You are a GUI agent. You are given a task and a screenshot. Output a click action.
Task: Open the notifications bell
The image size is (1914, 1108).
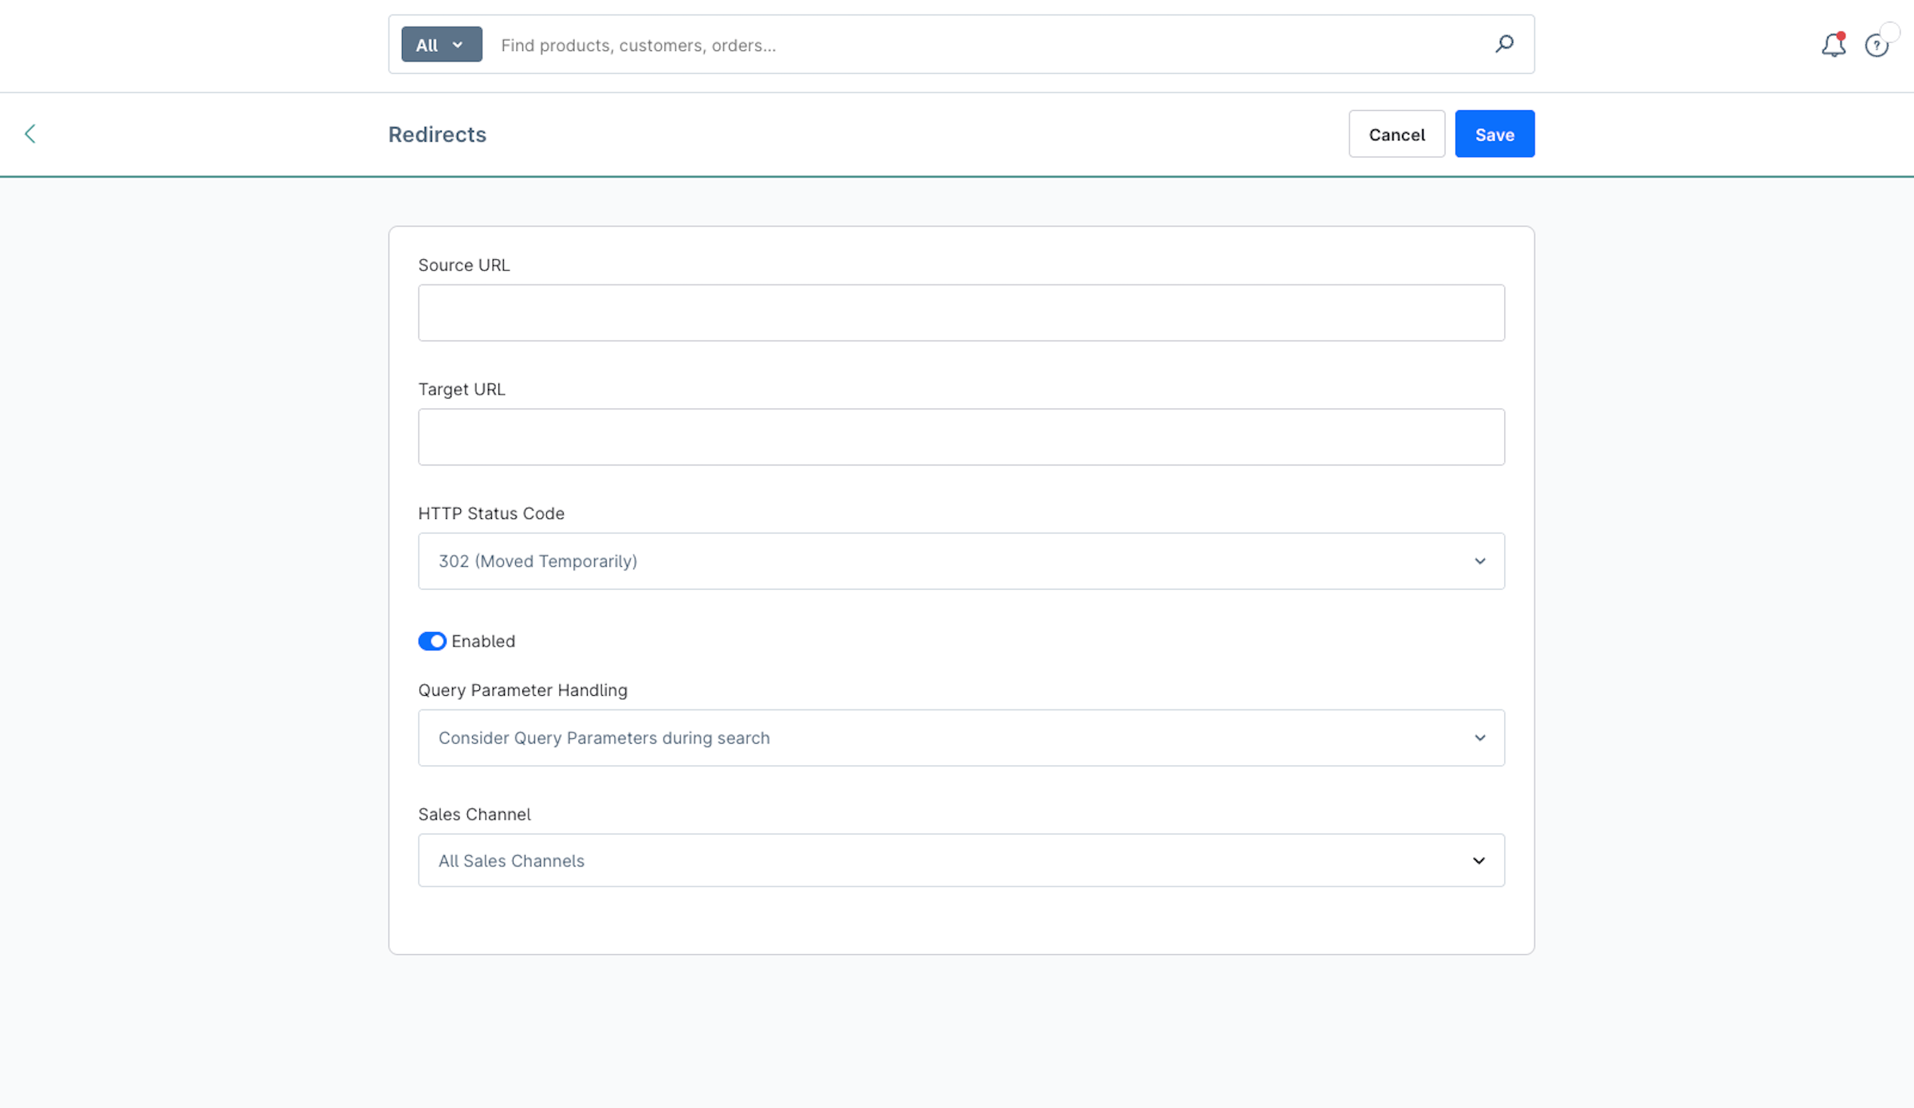click(1833, 45)
